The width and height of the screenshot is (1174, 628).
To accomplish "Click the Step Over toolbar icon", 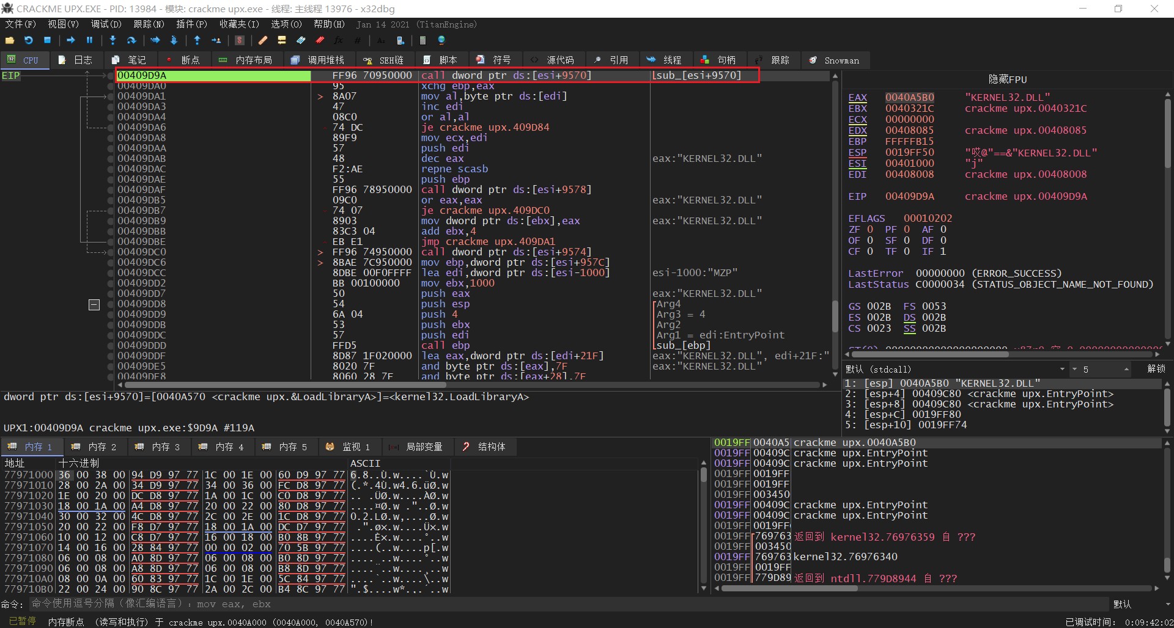I will (x=131, y=40).
